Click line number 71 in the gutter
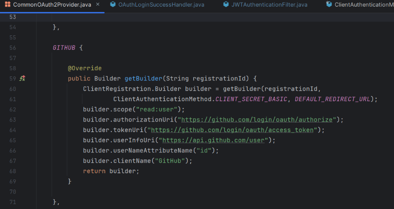 click(12, 202)
